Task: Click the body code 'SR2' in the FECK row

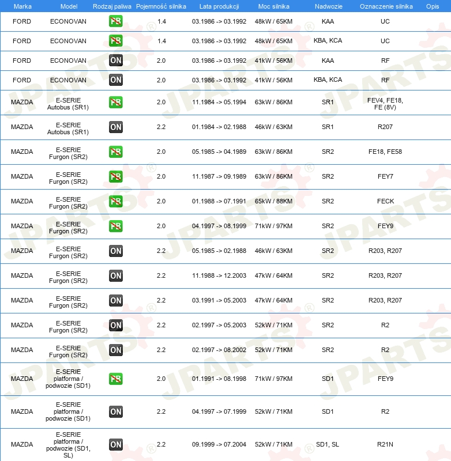Action: 328,201
